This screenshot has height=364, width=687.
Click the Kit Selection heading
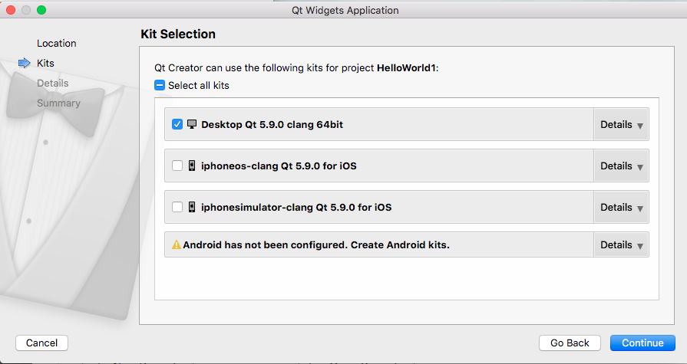178,34
